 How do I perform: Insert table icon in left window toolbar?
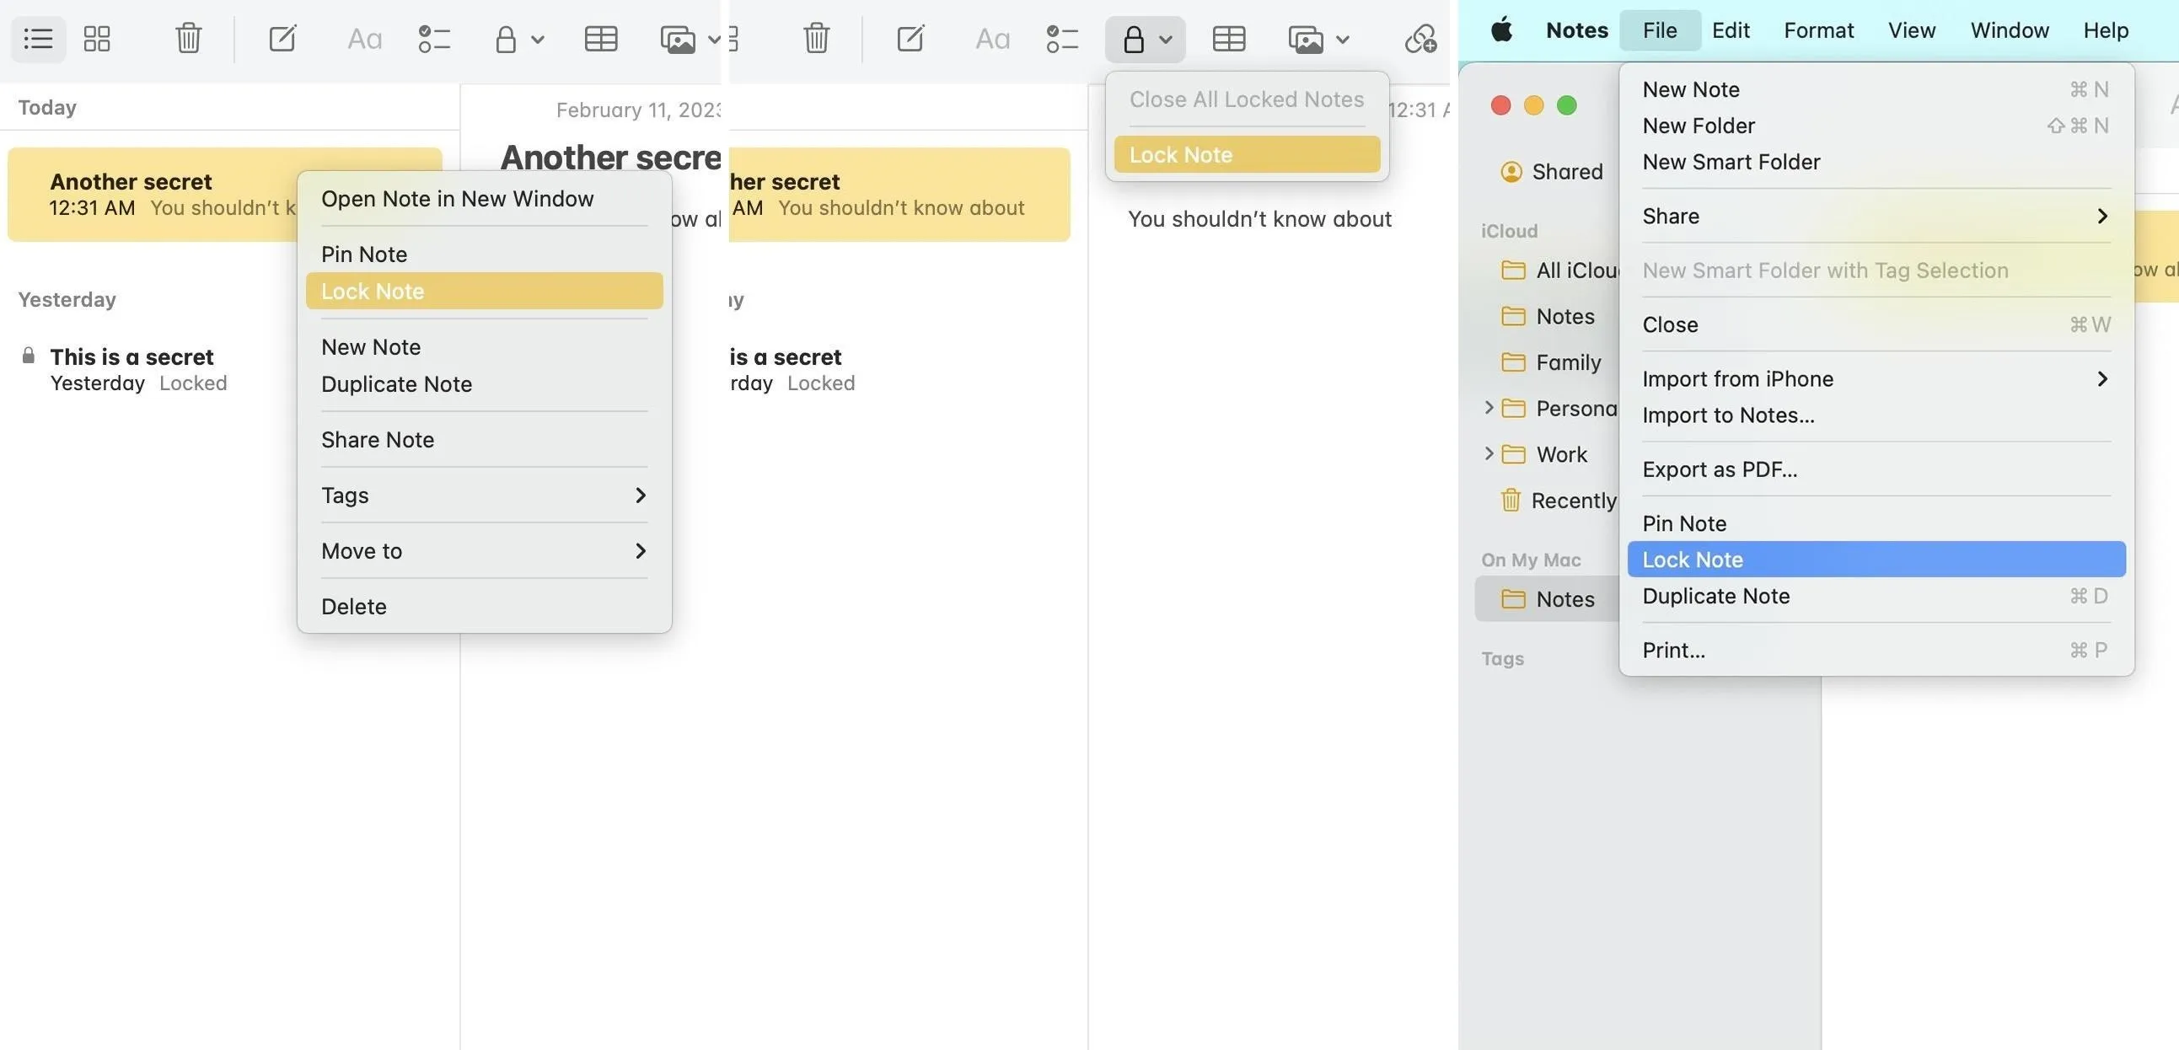601,39
